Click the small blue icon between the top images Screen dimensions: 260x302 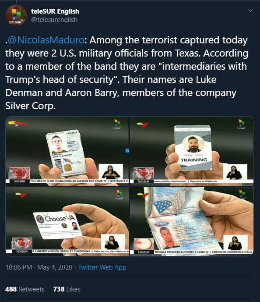pyautogui.click(x=127, y=151)
